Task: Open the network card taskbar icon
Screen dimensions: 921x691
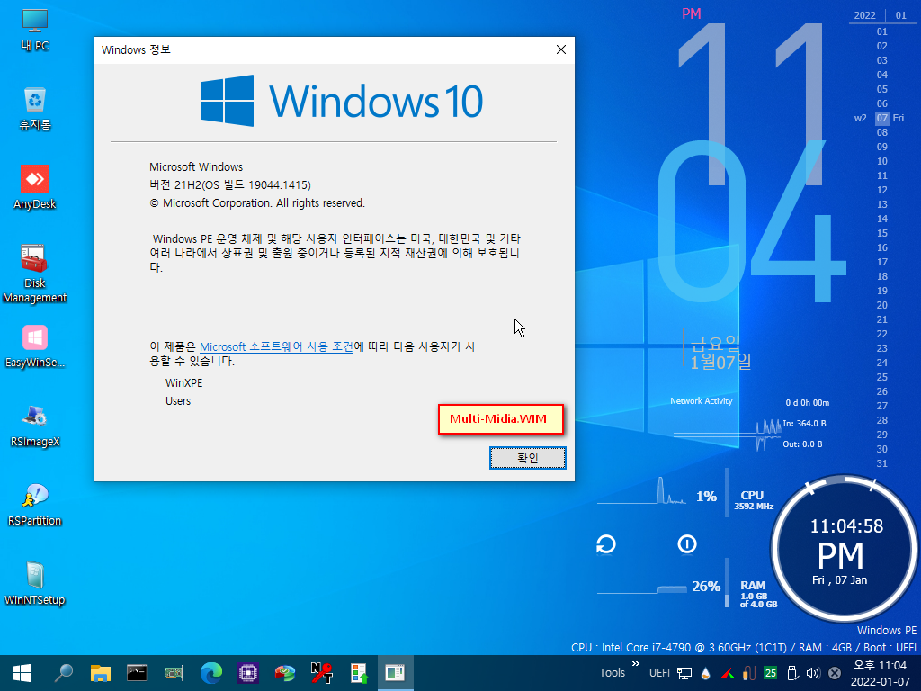Action: [174, 673]
